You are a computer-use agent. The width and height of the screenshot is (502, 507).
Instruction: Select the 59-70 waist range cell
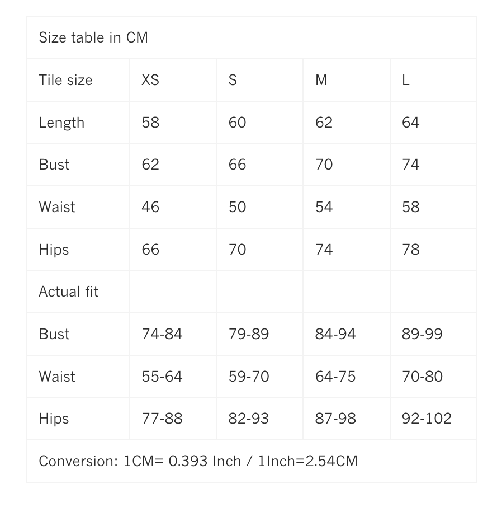tap(249, 377)
